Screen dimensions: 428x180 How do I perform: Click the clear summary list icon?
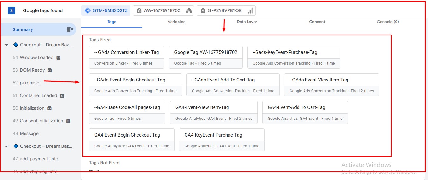pos(70,29)
